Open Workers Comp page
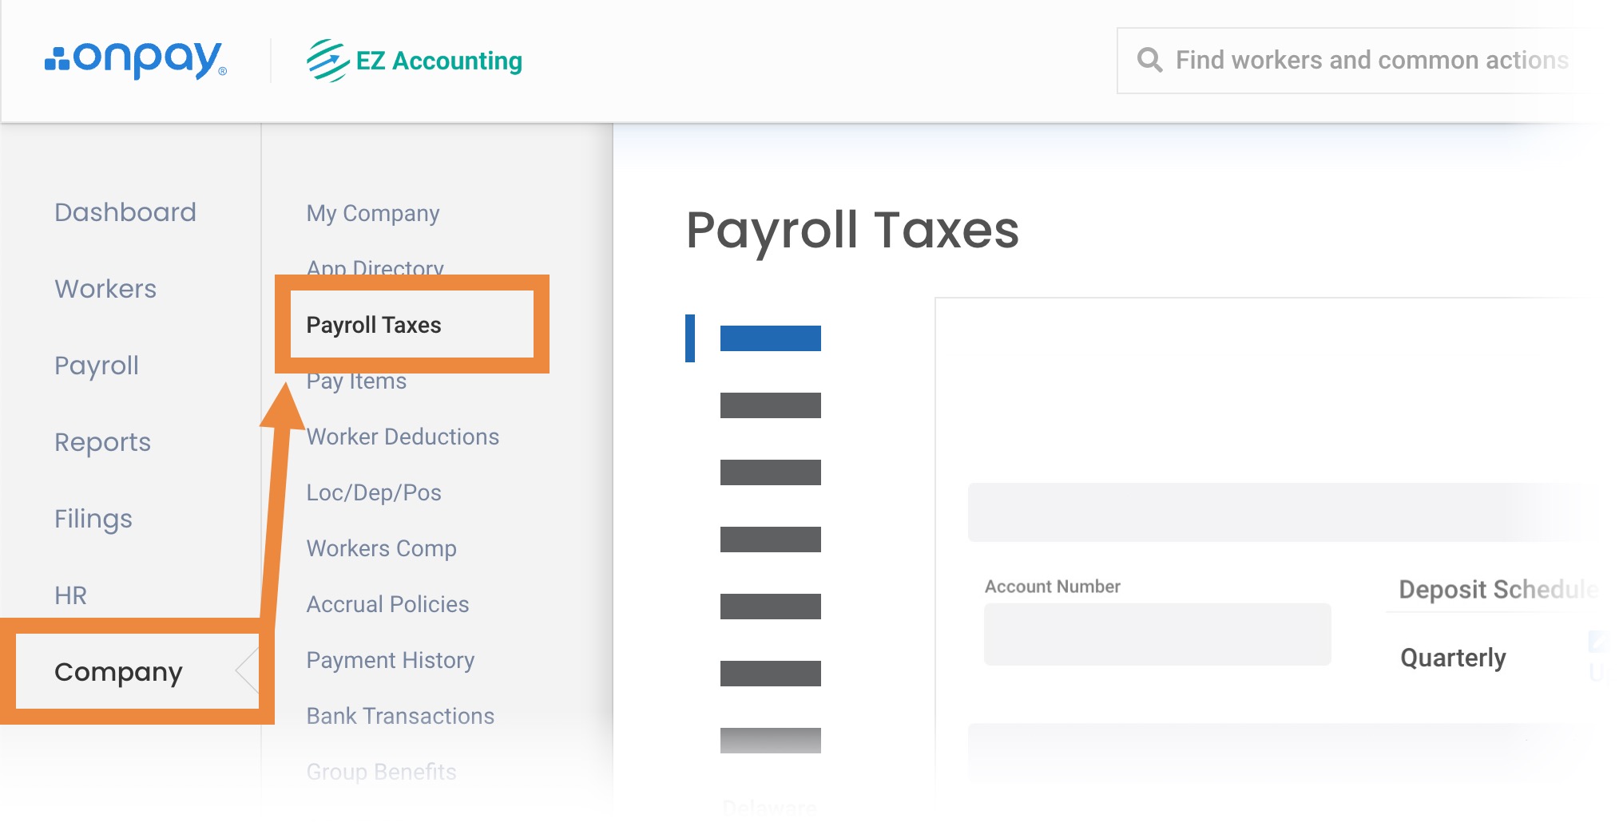1623x830 pixels. pyautogui.click(x=381, y=548)
